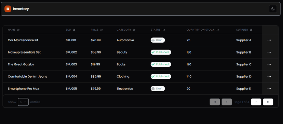The image size is (283, 124).
Task: Open the actions menu for The Great Gatsby
Action: (269, 64)
